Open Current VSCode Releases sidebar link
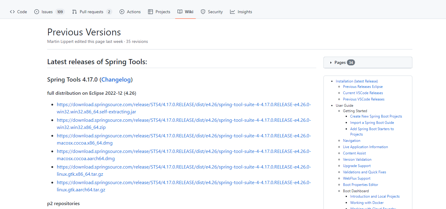The width and height of the screenshot is (446, 209). pos(363,93)
